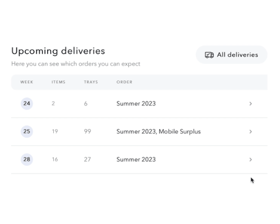Sort by the TRAYS column header
280x224 pixels.
pos(91,82)
